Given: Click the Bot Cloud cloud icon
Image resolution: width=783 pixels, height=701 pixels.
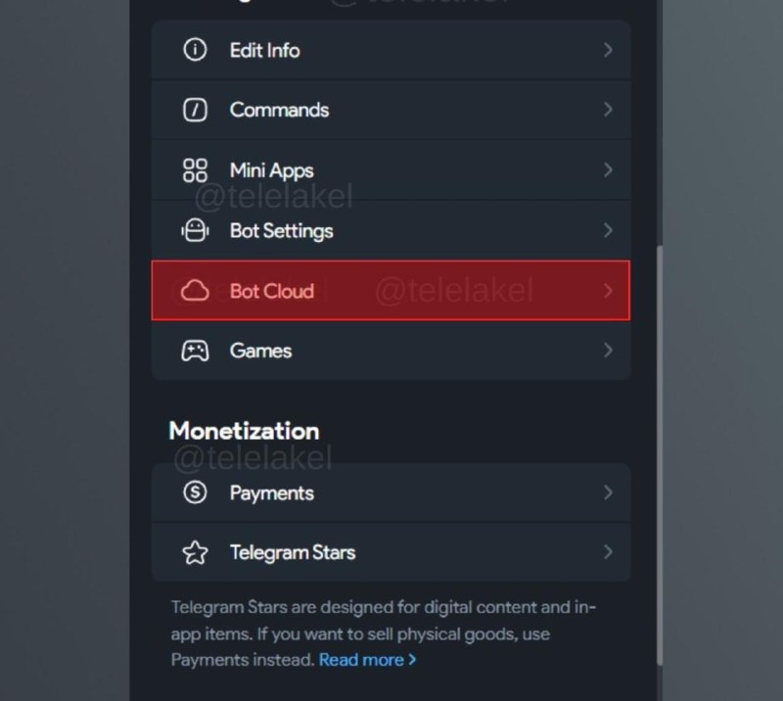Looking at the screenshot, I should [196, 291].
